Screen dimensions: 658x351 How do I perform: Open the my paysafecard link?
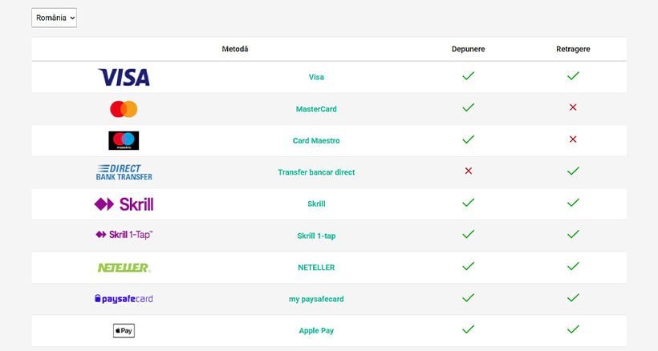(316, 299)
